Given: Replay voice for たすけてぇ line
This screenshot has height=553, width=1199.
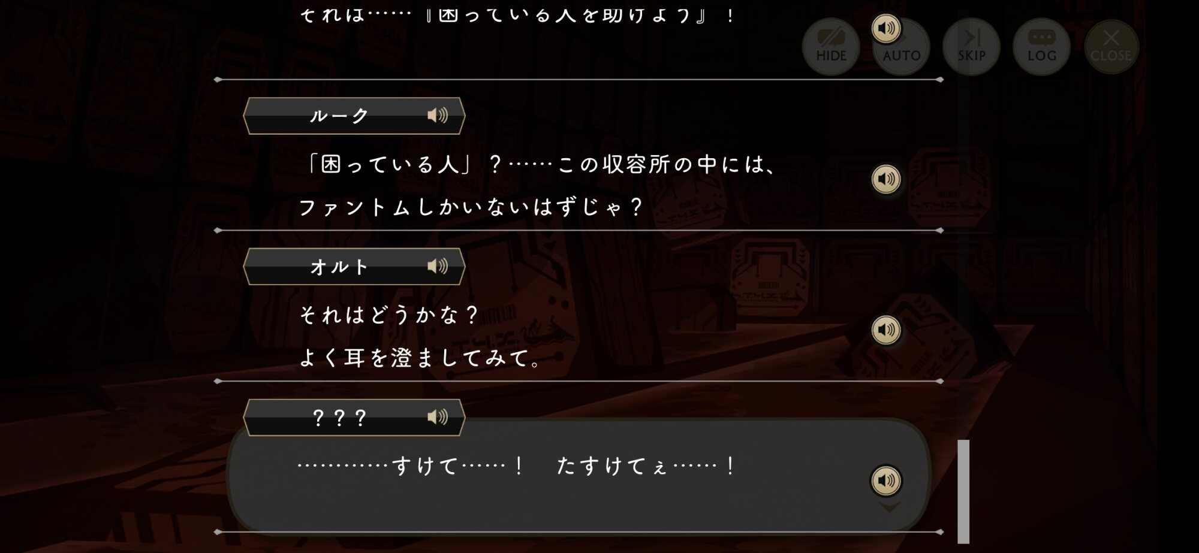Looking at the screenshot, I should (886, 481).
